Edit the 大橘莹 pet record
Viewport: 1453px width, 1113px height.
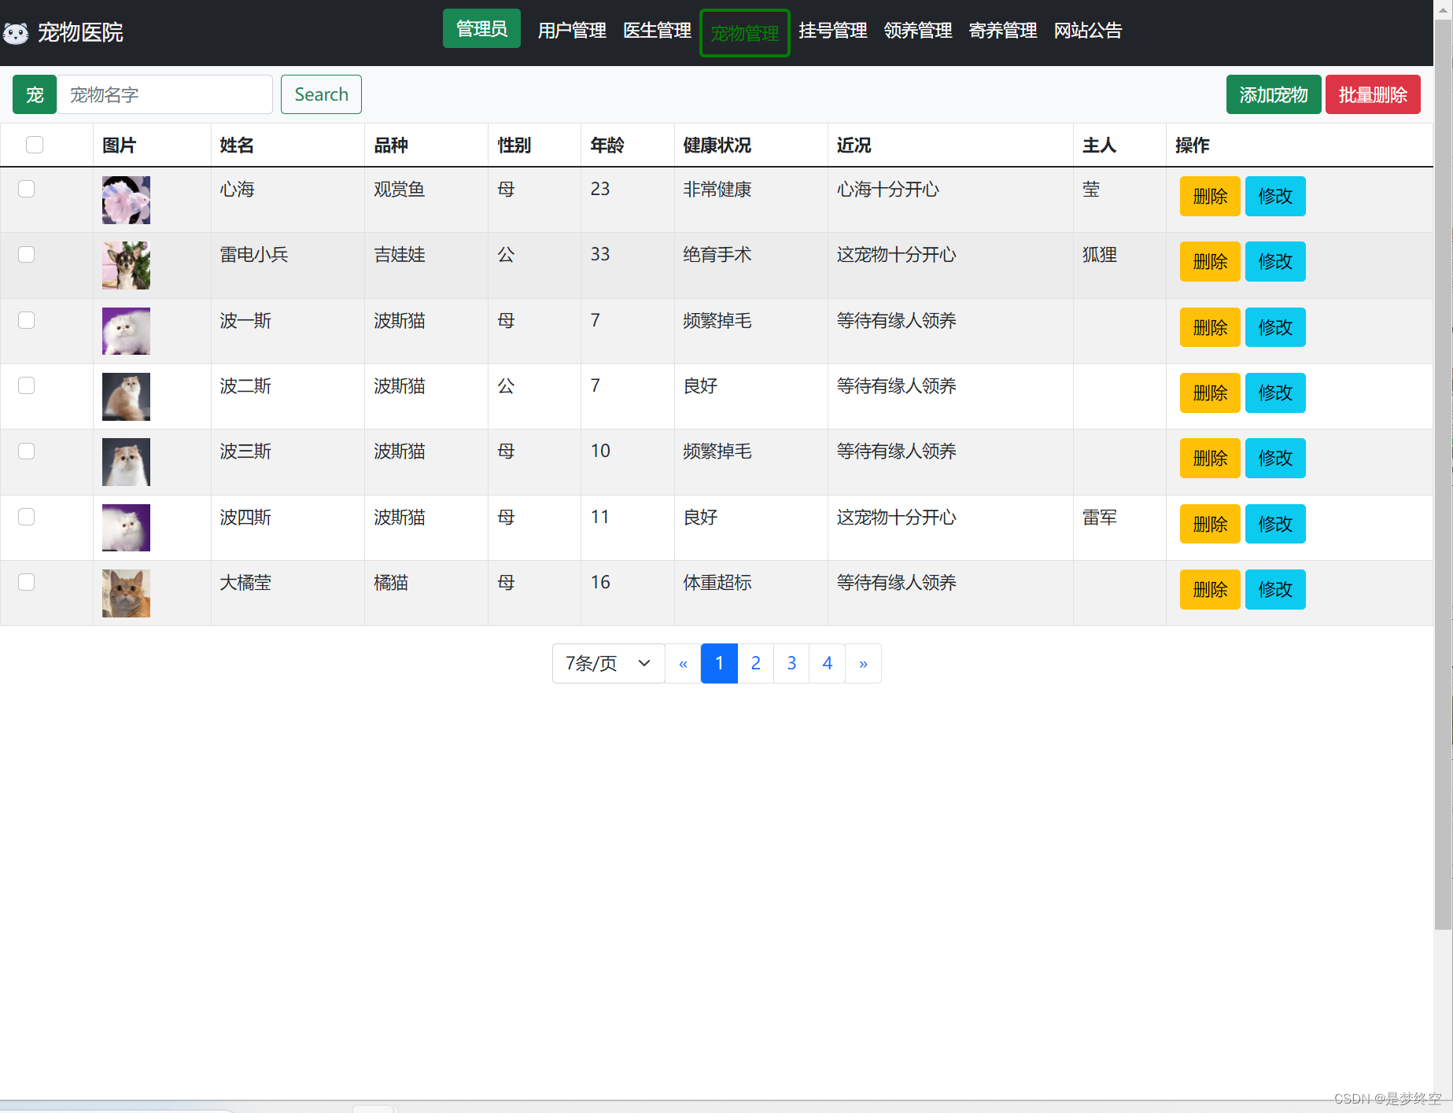[1275, 589]
